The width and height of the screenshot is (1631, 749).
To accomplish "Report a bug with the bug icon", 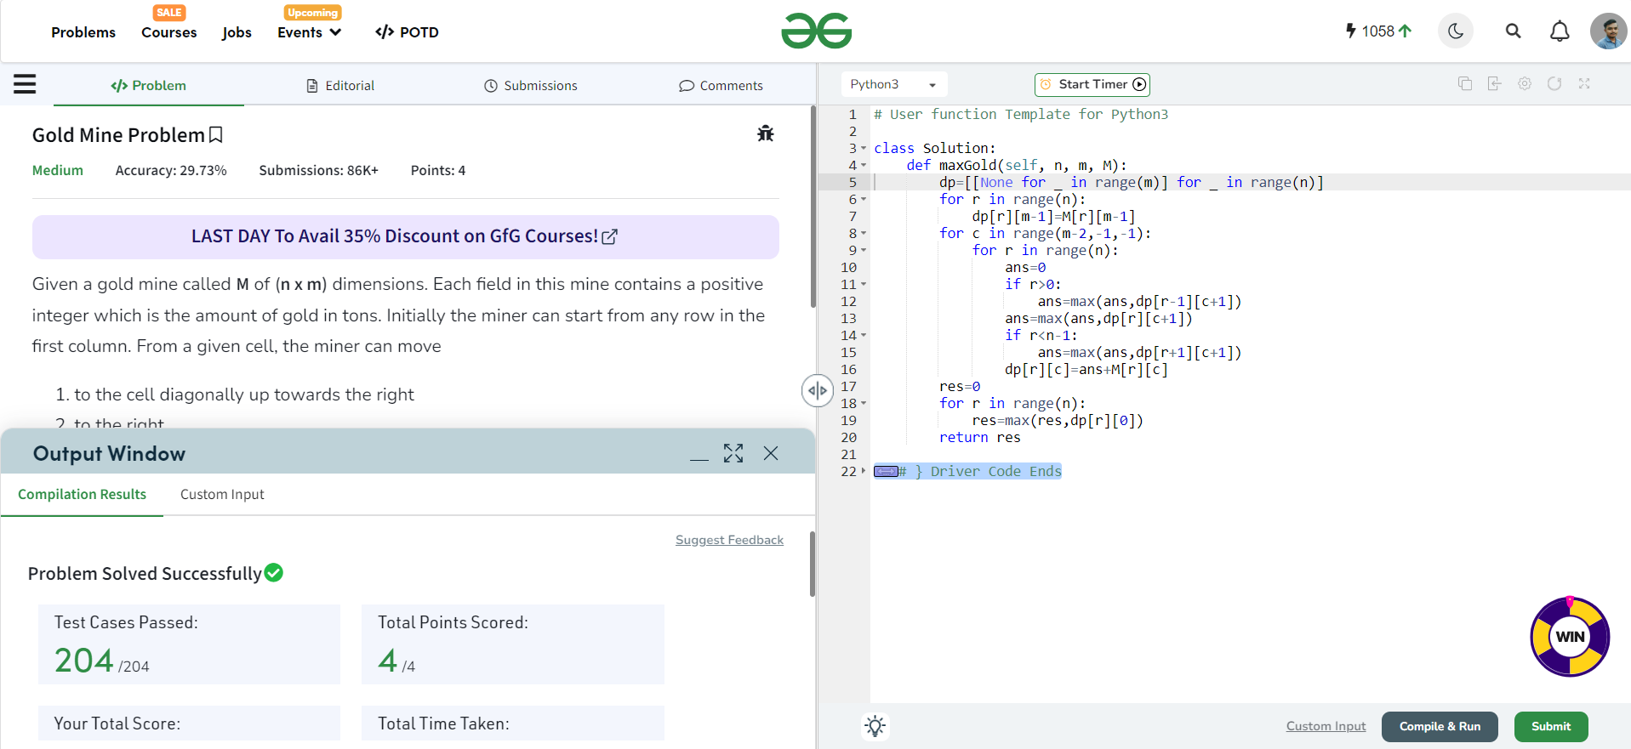I will click(766, 133).
